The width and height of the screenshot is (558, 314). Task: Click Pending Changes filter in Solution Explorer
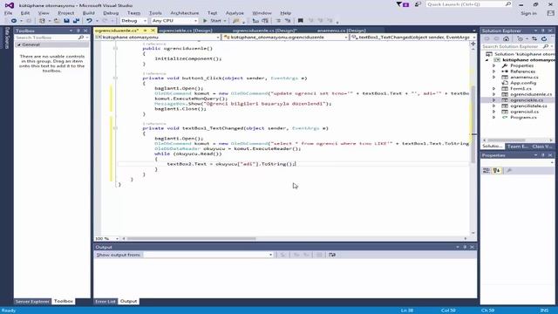(521, 38)
